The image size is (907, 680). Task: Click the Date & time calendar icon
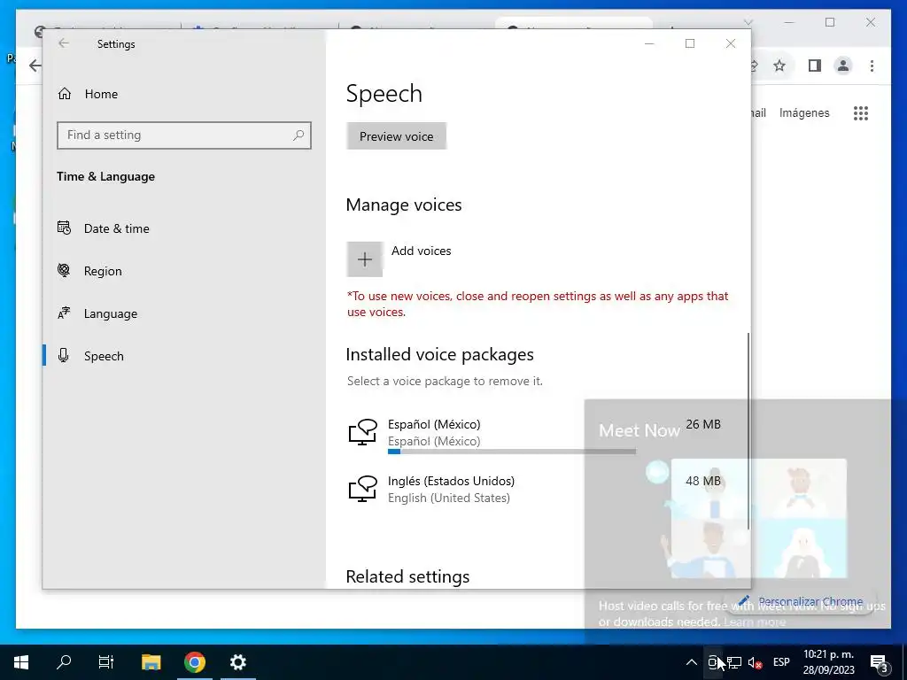64,228
